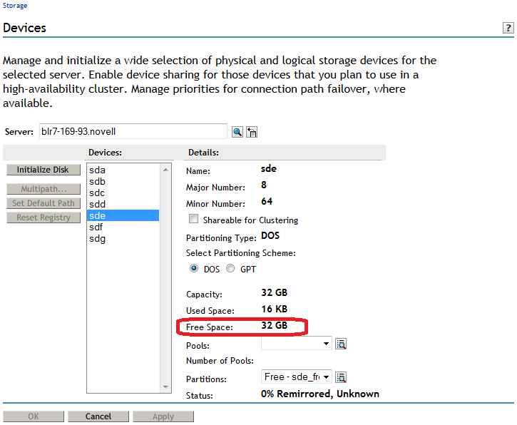
Task: Pick sdf in the Devices list
Action: [97, 227]
